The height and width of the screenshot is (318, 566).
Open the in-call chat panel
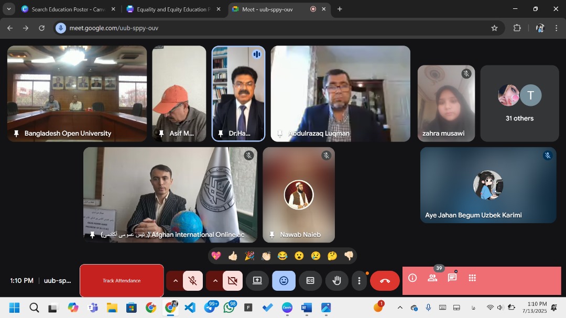(x=452, y=278)
